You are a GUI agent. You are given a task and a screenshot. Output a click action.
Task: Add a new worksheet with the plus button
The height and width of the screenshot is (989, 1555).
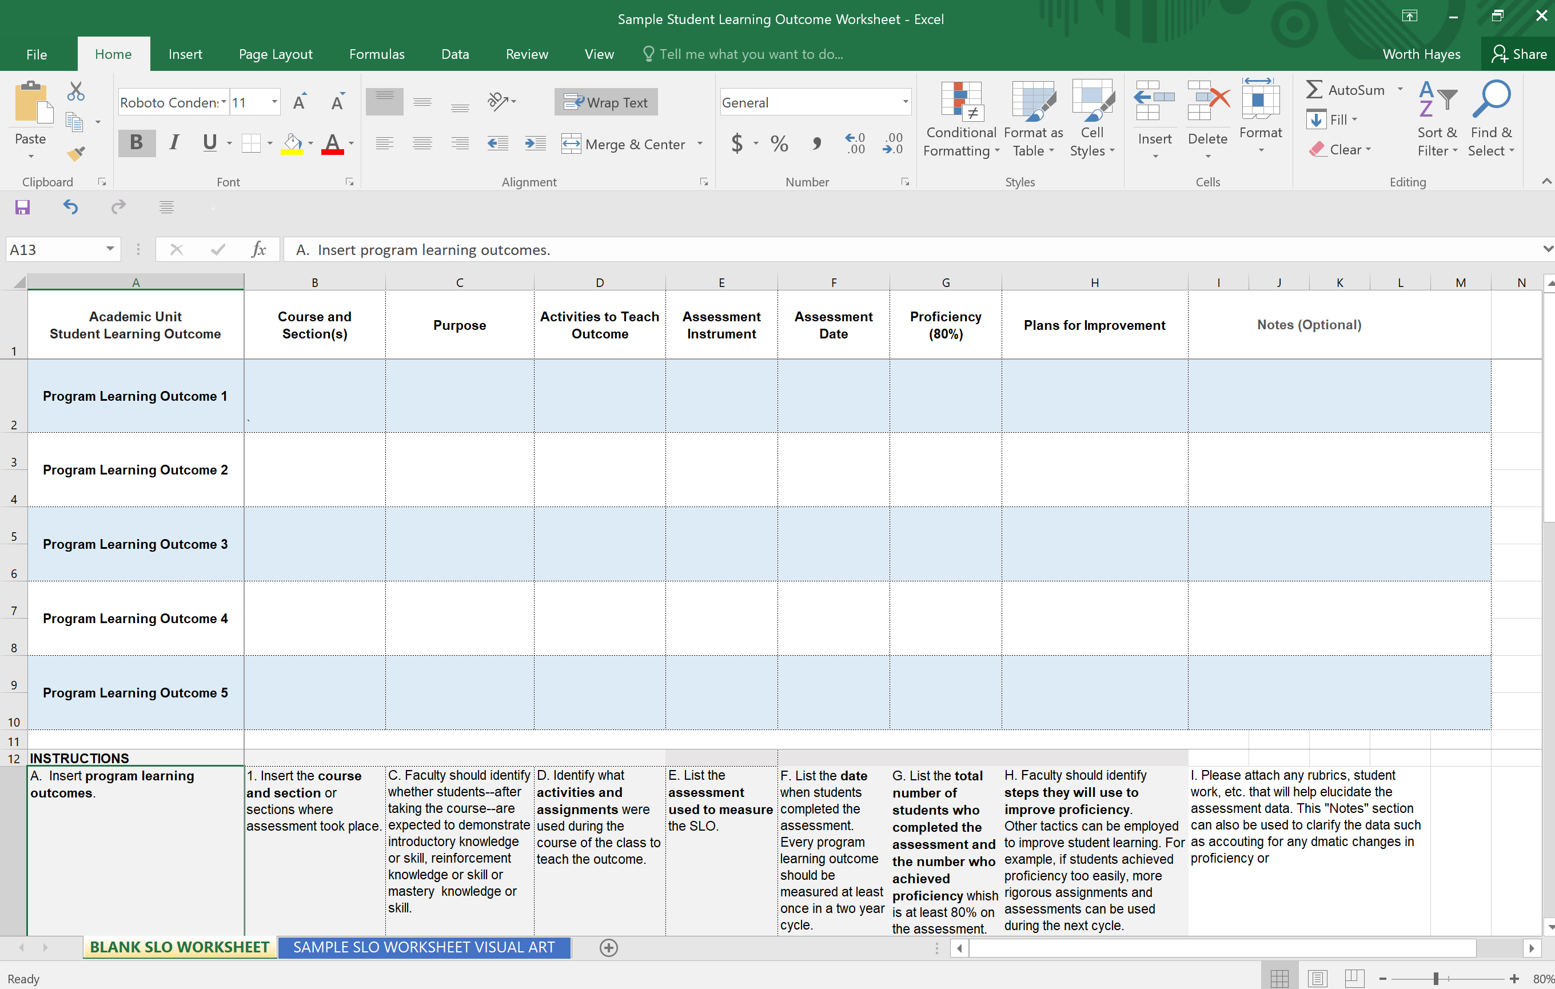pyautogui.click(x=608, y=948)
